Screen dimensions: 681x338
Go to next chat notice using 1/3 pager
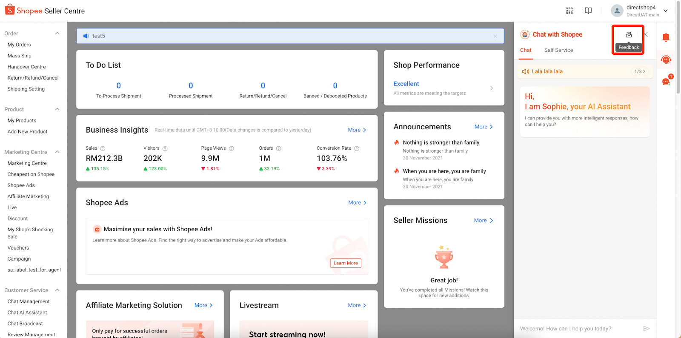coord(640,71)
